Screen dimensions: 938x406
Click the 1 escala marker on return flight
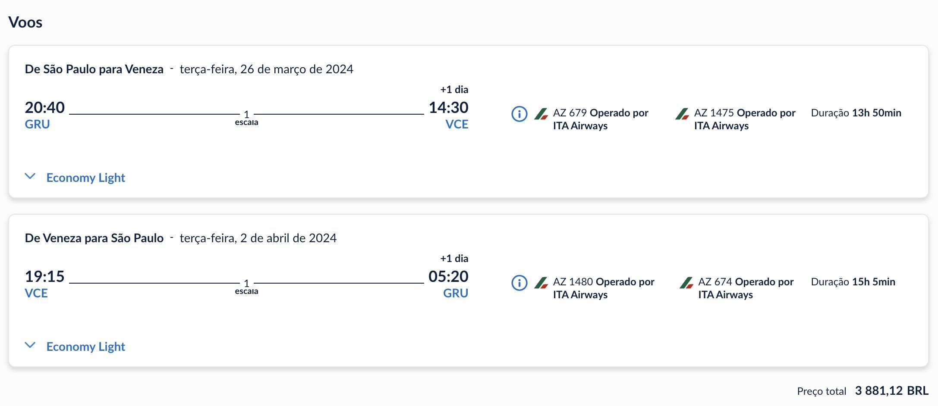tap(246, 287)
